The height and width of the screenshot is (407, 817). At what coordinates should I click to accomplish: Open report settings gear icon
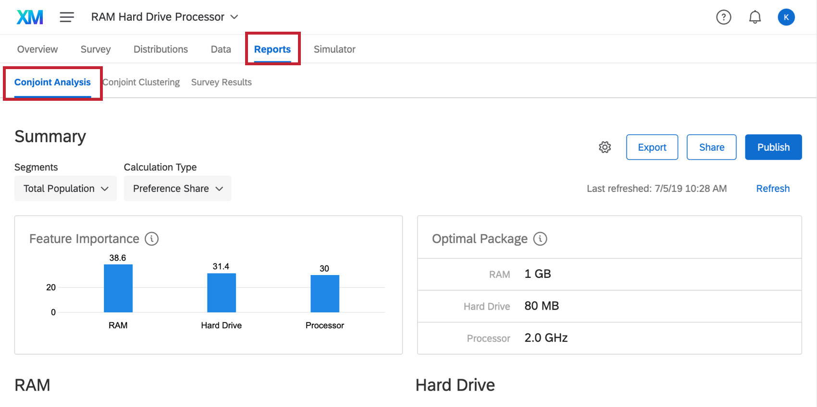(605, 147)
